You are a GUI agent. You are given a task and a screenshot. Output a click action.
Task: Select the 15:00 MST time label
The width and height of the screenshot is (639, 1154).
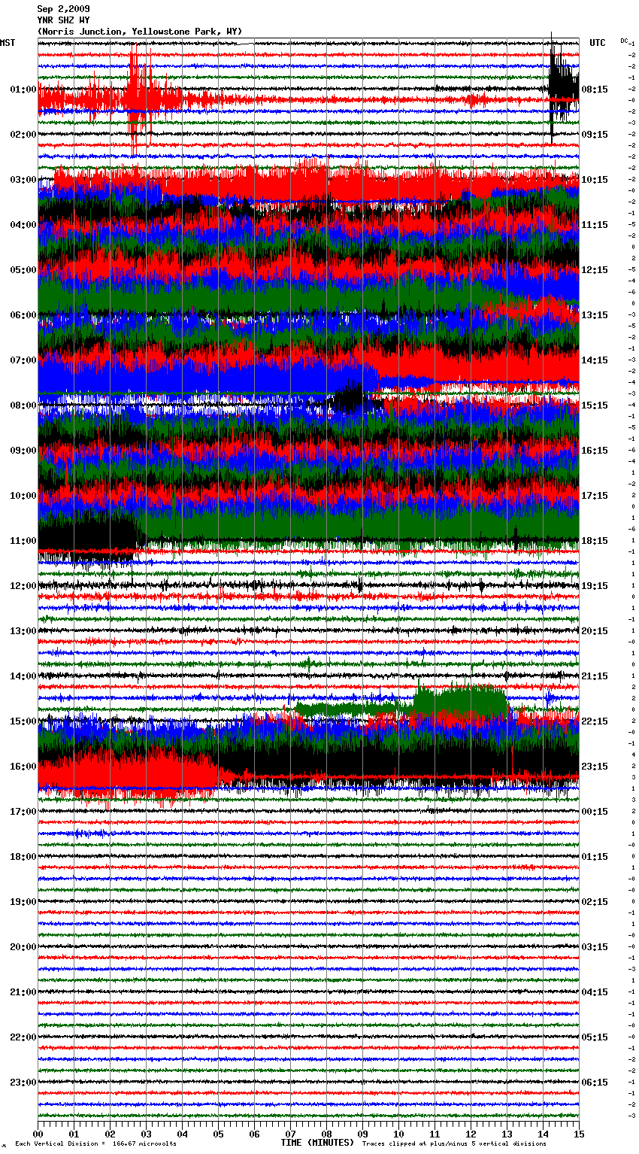[23, 721]
